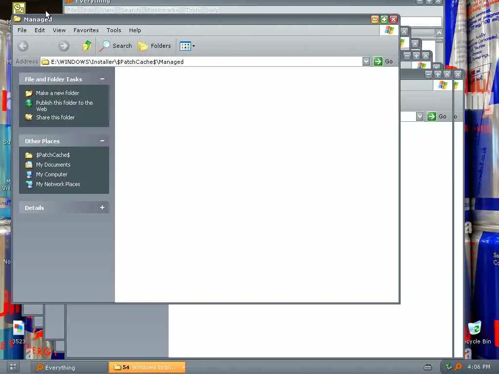Maximize the Managed window
Image resolution: width=499 pixels, height=374 pixels.
(x=384, y=19)
